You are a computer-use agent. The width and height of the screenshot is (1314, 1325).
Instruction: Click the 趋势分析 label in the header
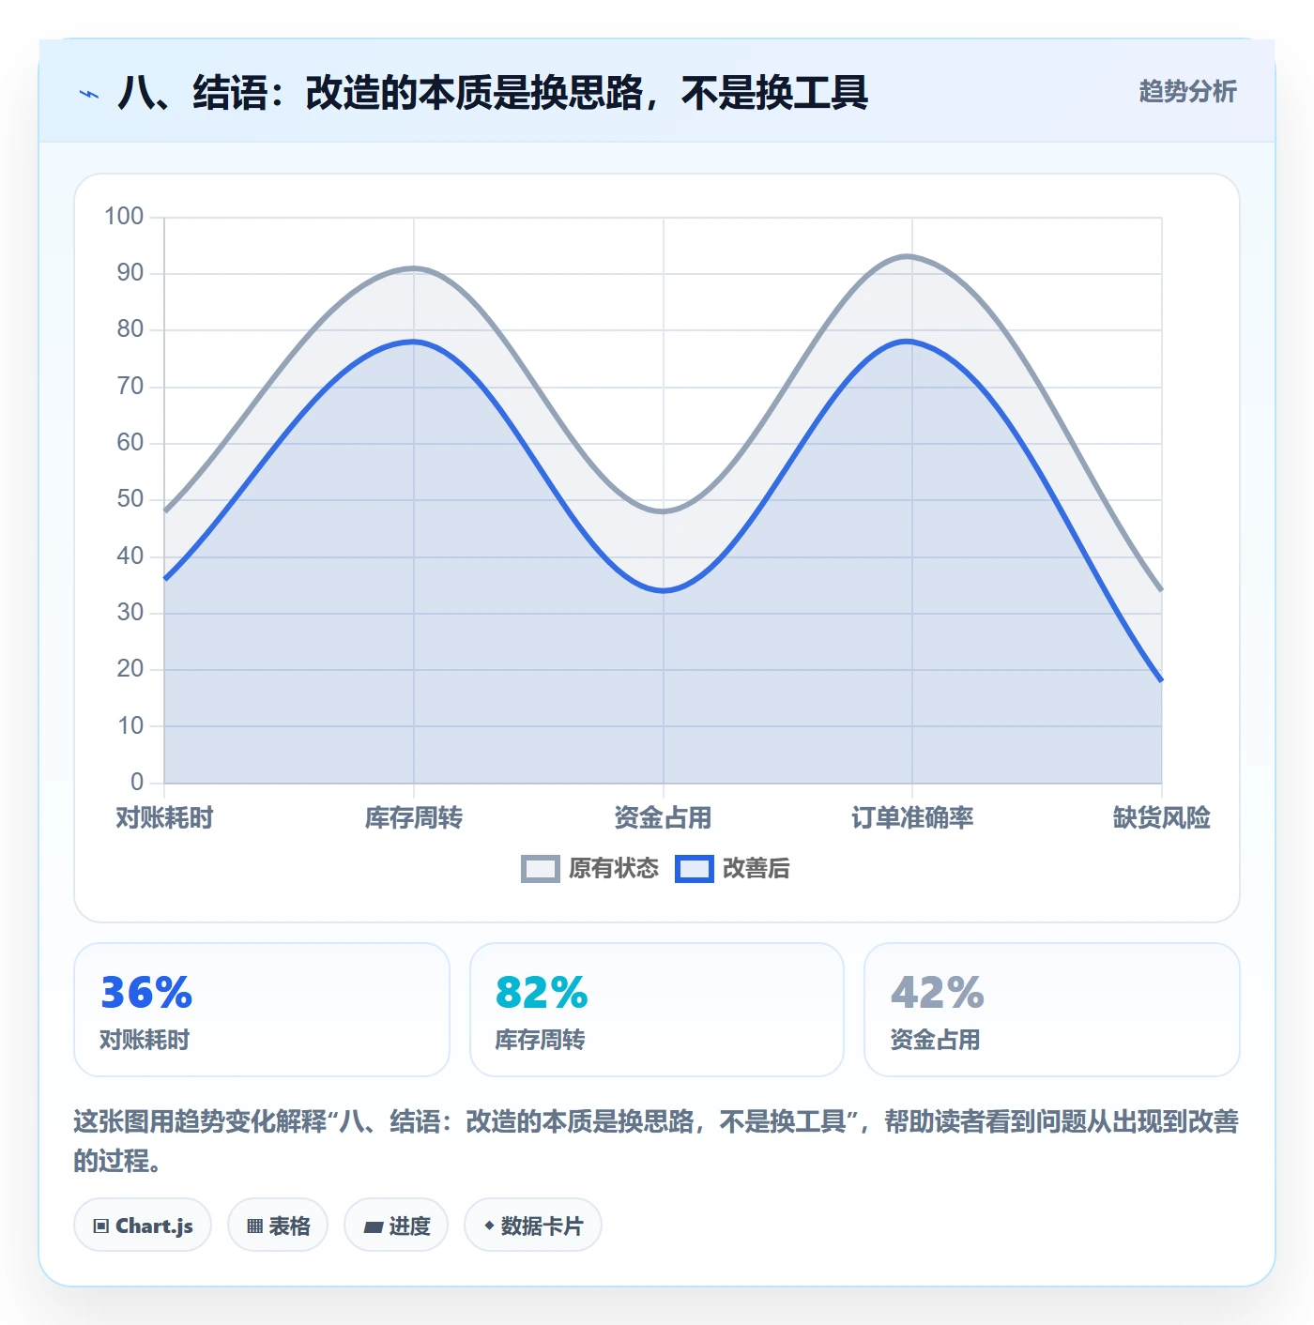[x=1187, y=91]
